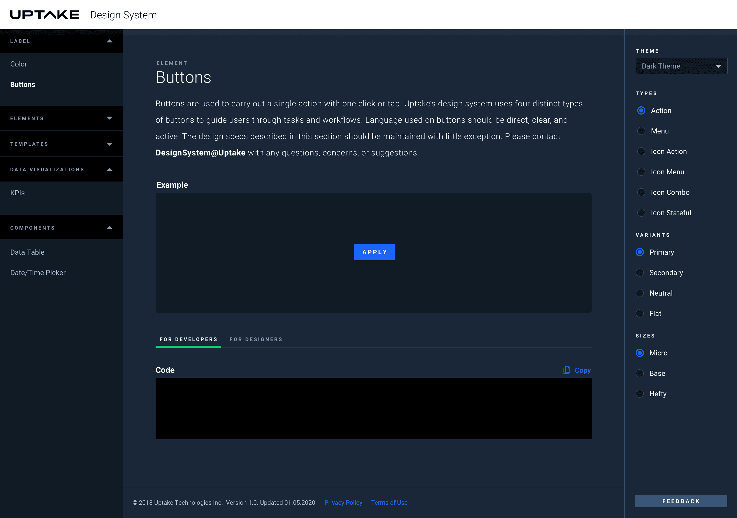The width and height of the screenshot is (737, 518).
Task: Click the FEEDBACK button
Action: coord(681,501)
